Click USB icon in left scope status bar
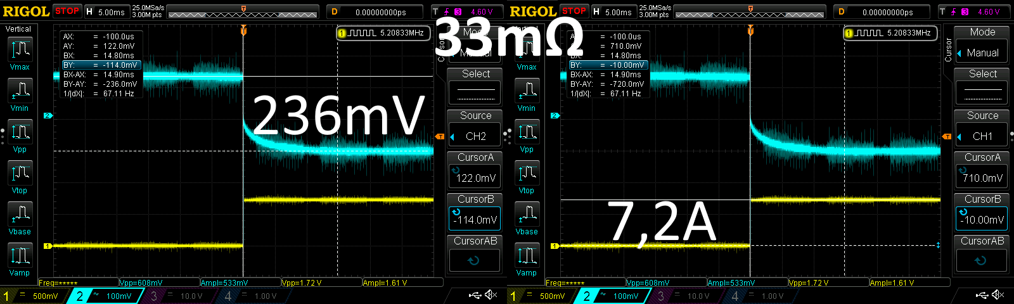Image resolution: width=1014 pixels, height=304 pixels. tap(475, 295)
